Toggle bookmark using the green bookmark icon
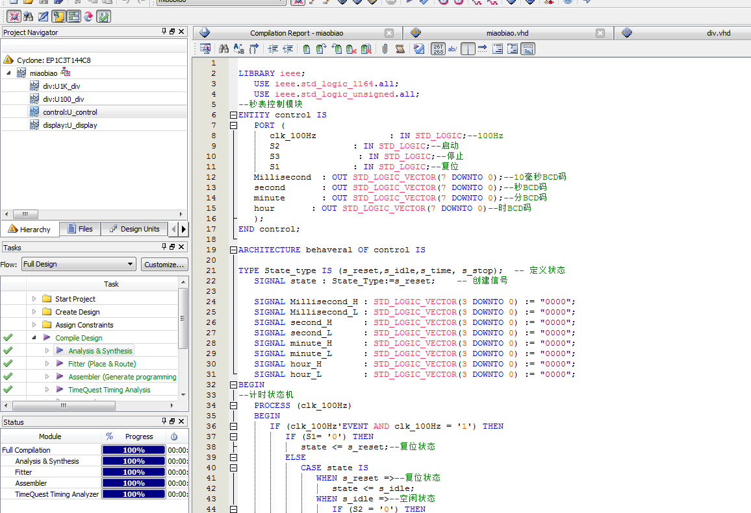Screen dimensions: 751x513 306,49
